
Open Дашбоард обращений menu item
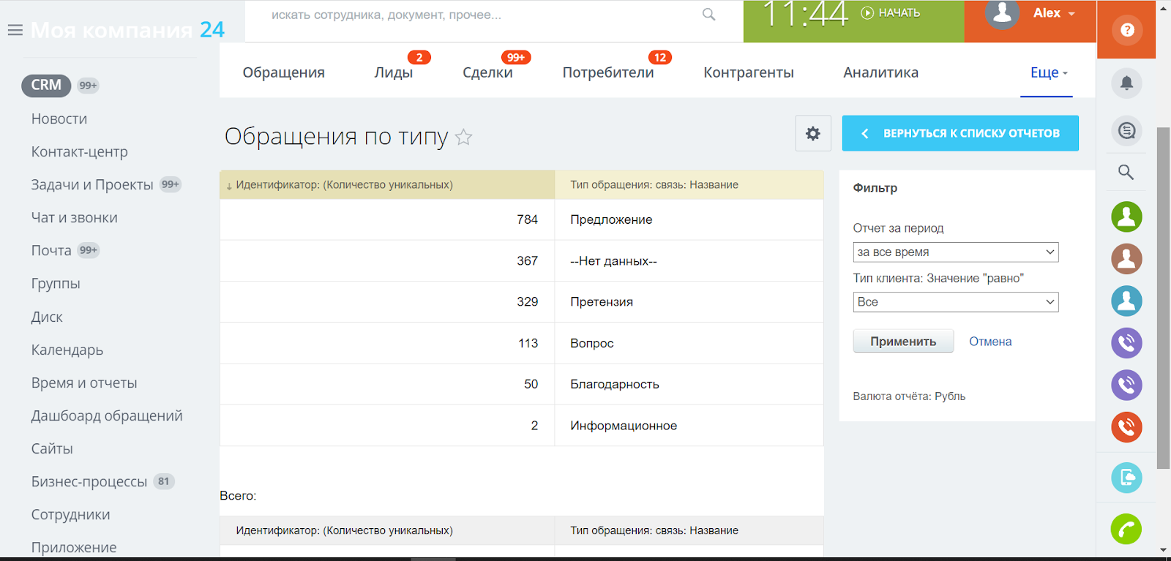click(107, 415)
